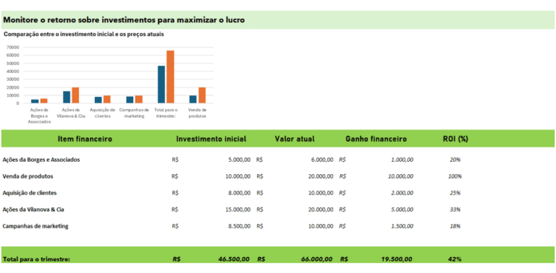Viewport: 556px width, 273px height.
Task: Select the 66.000,00 total current value cell
Action: click(x=295, y=259)
